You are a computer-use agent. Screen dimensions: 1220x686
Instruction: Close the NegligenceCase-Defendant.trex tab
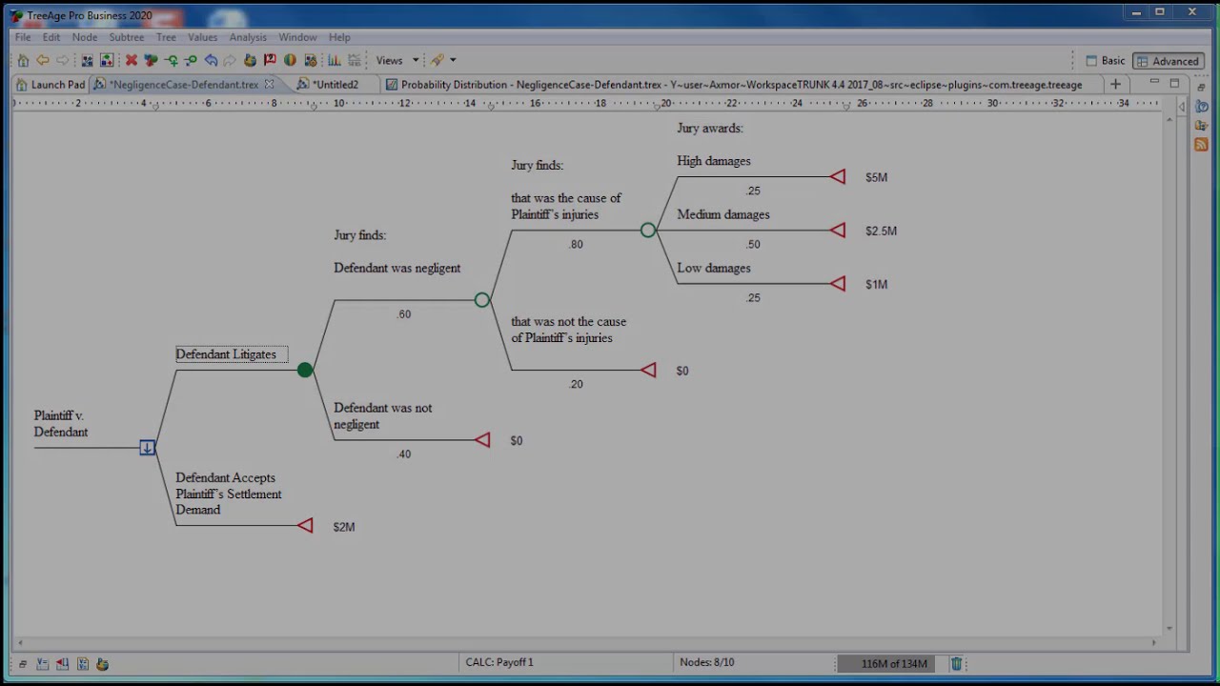269,84
